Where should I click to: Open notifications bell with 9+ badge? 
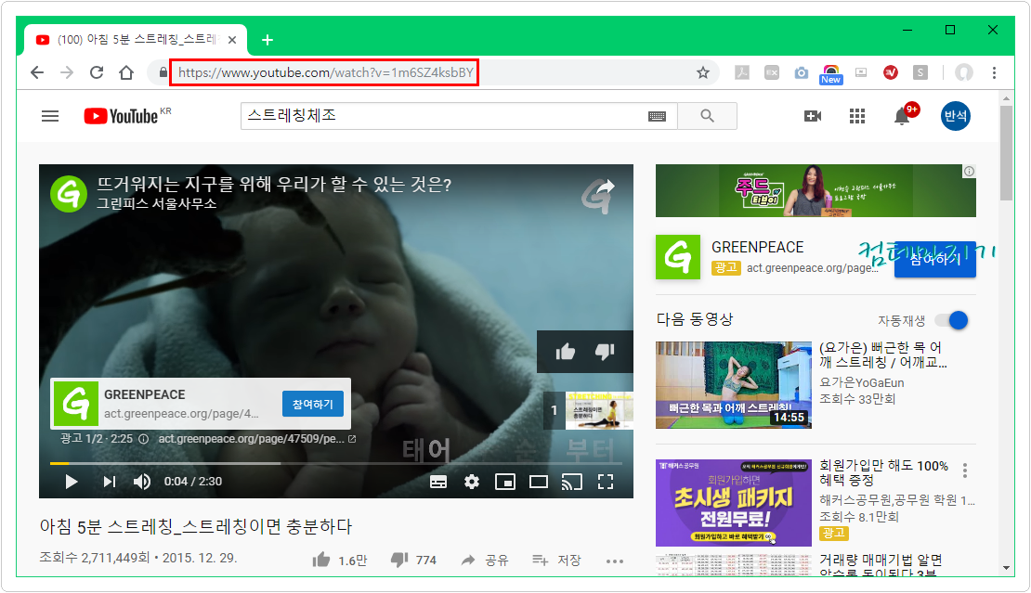[x=903, y=116]
